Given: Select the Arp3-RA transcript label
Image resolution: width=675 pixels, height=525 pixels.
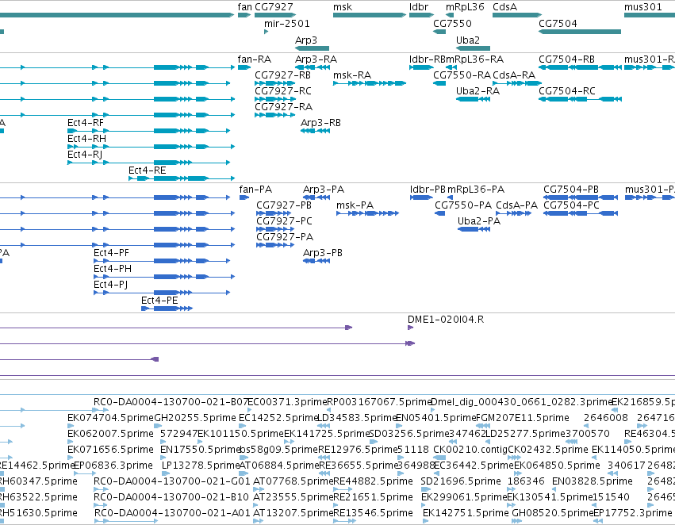Looking at the screenshot, I should click(x=316, y=59).
